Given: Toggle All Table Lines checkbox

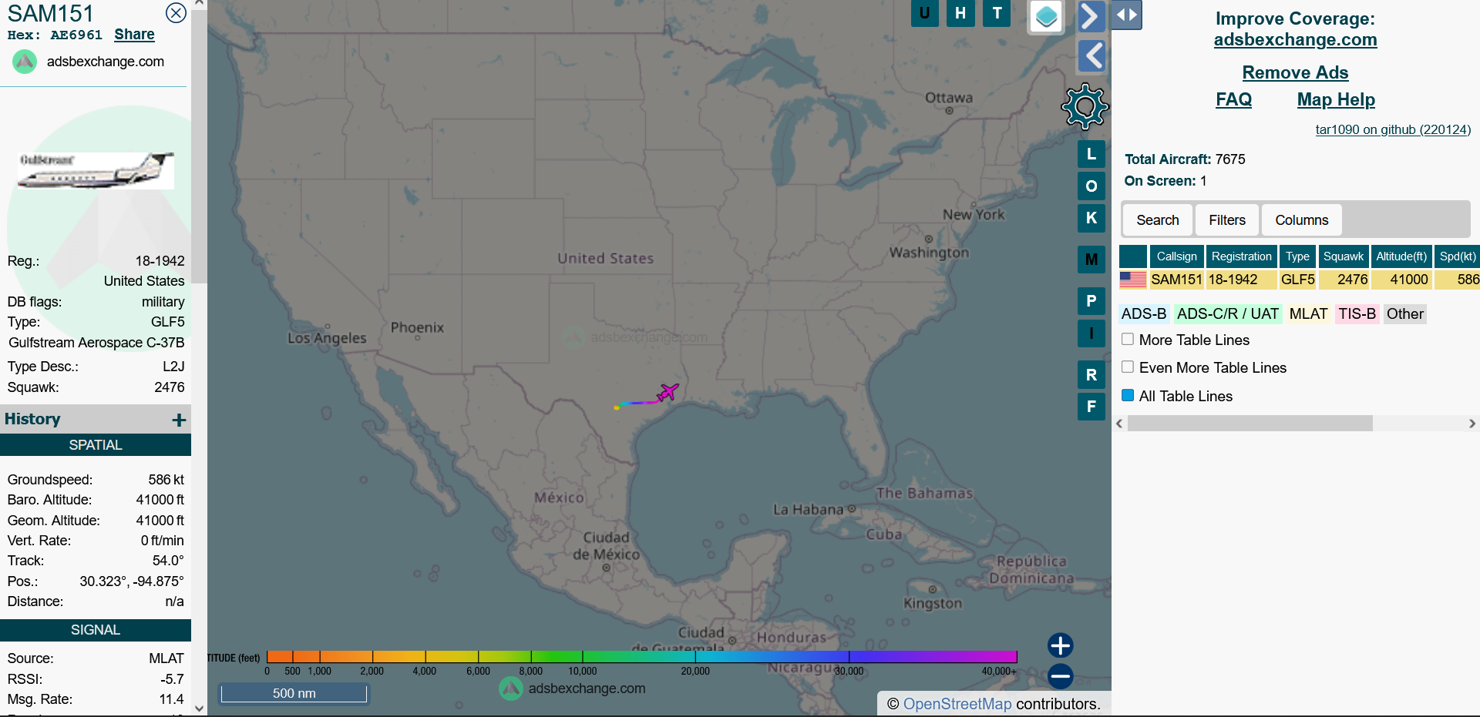Looking at the screenshot, I should coord(1128,395).
